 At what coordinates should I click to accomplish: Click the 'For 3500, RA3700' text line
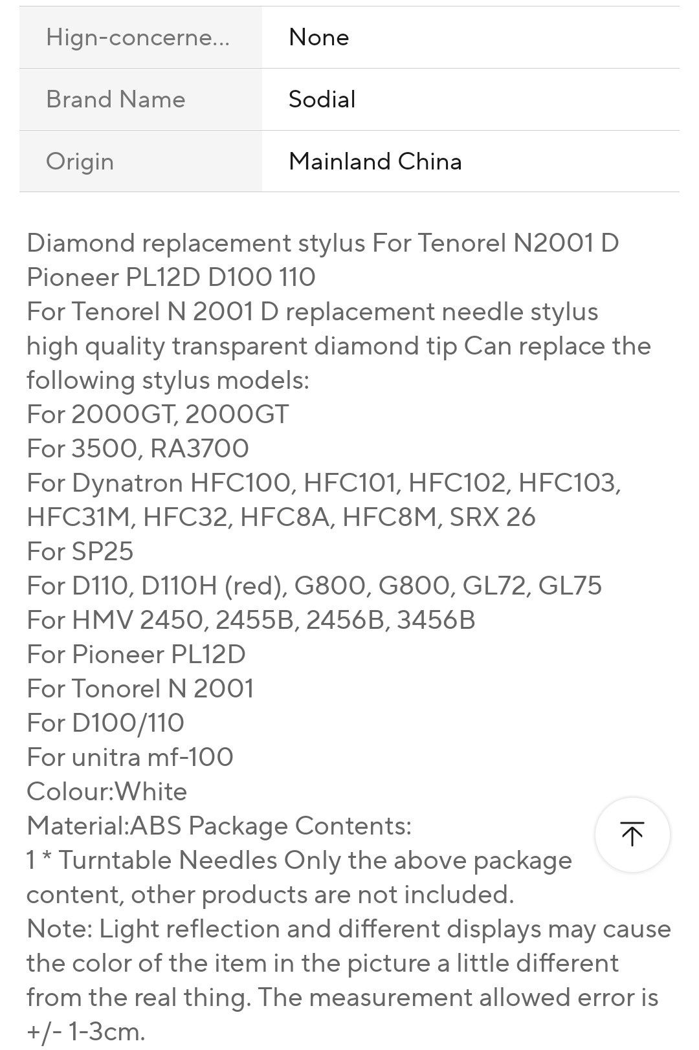tap(138, 449)
